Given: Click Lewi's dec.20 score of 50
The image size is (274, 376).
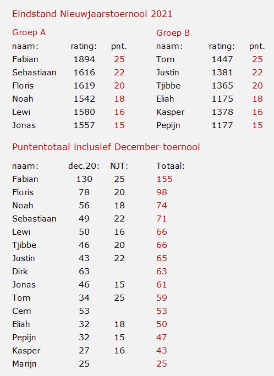Looking at the screenshot, I should click(84, 232).
